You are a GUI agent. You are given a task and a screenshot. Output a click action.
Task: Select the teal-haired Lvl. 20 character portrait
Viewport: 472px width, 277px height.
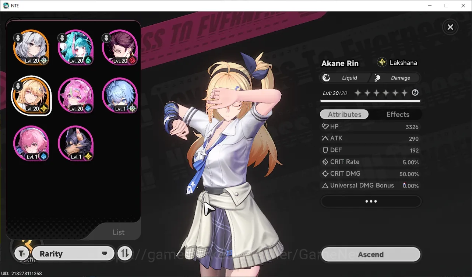pos(76,48)
